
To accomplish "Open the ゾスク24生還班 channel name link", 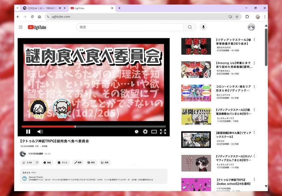I will (x=36, y=154).
